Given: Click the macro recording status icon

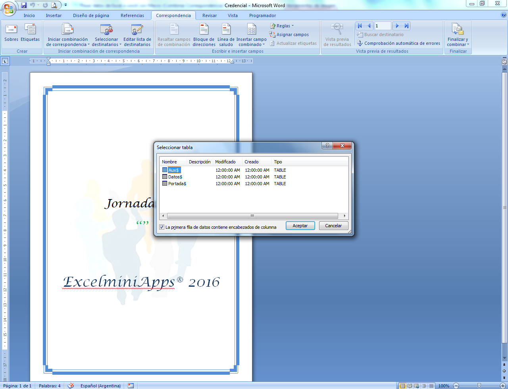Looking at the screenshot, I should pos(131,385).
